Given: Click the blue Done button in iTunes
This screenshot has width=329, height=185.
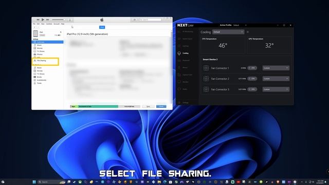Looking at the screenshot, I should [161, 106].
